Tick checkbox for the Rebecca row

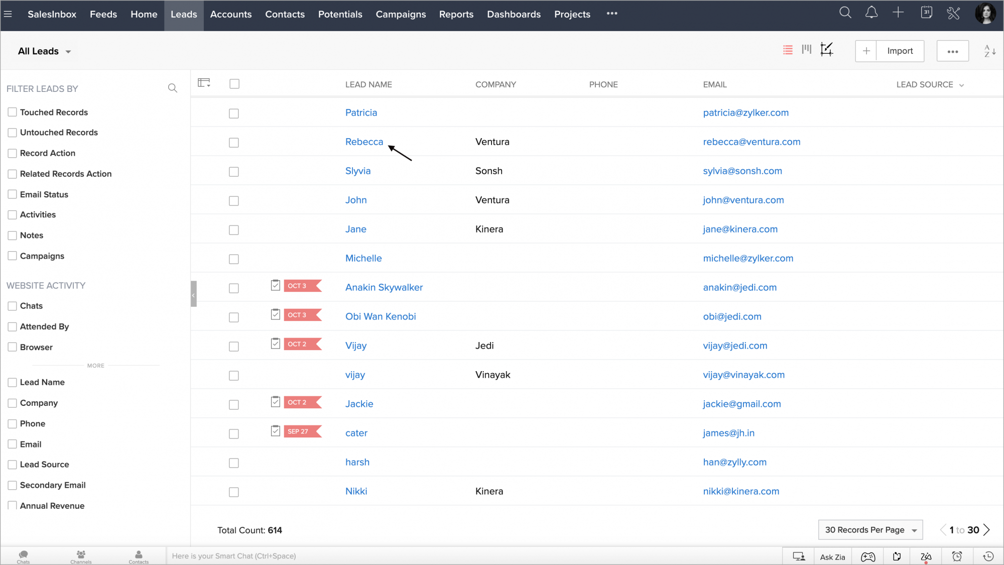point(234,143)
